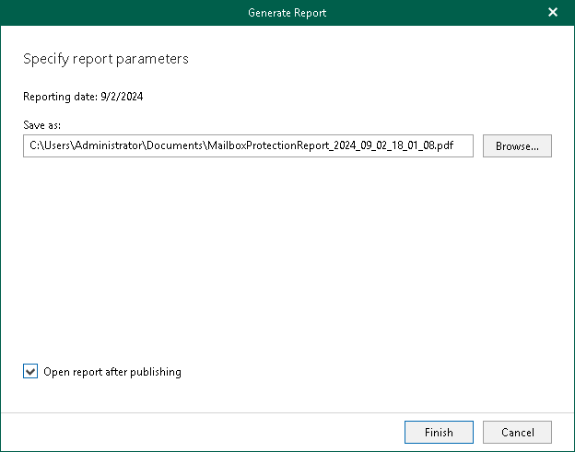Click the 9/2/2024 reporting date value
This screenshot has height=452, width=575.
[x=122, y=97]
